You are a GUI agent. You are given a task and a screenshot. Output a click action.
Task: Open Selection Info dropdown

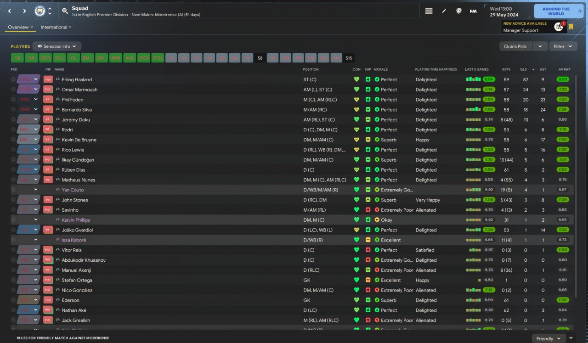57,46
